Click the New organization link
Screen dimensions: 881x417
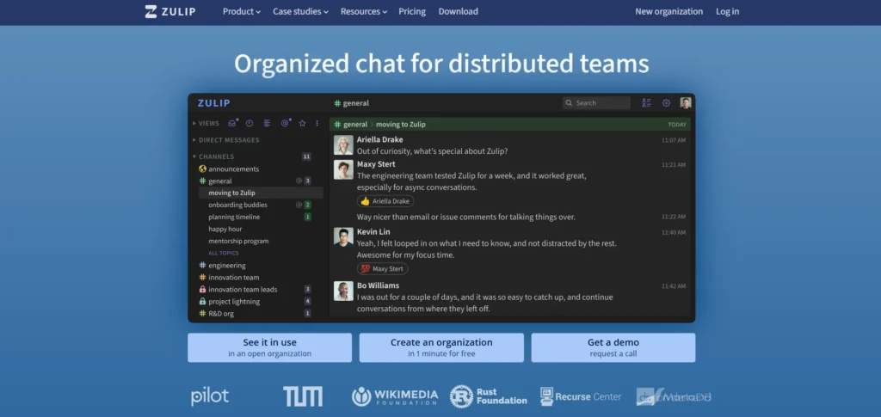[668, 11]
